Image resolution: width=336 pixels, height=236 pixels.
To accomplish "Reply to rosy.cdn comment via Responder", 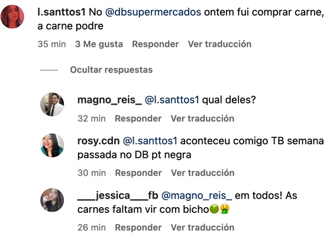I will (x=138, y=173).
